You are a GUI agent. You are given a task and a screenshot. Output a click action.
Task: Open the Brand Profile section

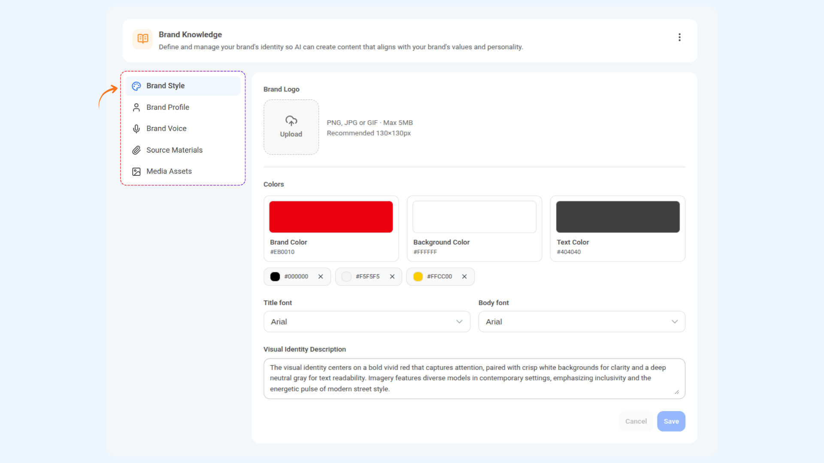pyautogui.click(x=183, y=107)
